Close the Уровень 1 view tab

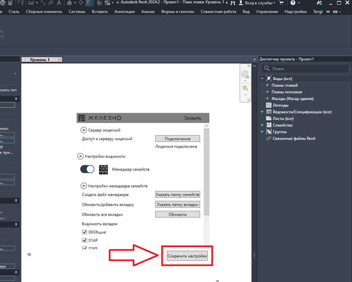pyautogui.click(x=59, y=59)
